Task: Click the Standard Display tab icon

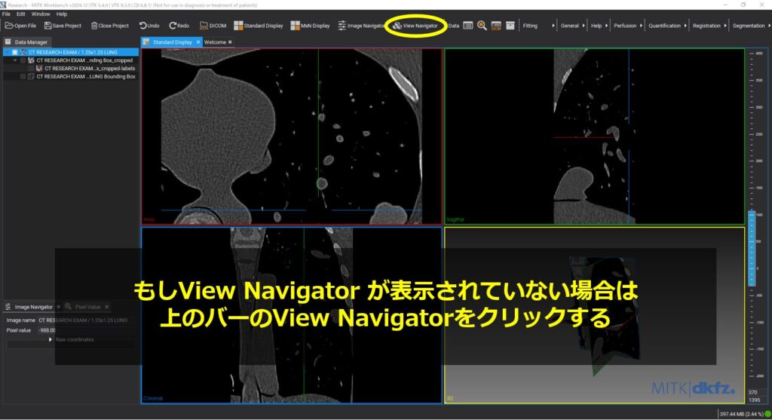Action: (146, 42)
